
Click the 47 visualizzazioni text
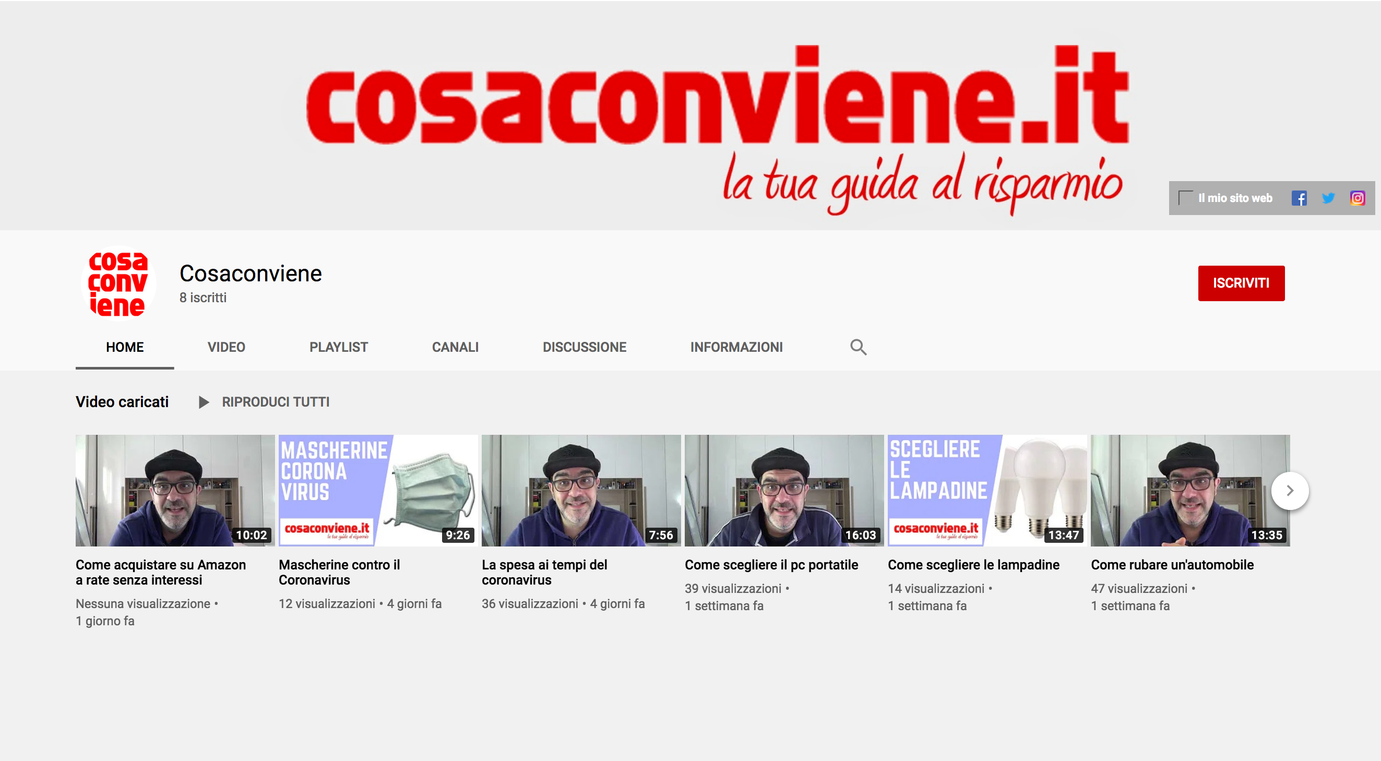pos(1139,589)
